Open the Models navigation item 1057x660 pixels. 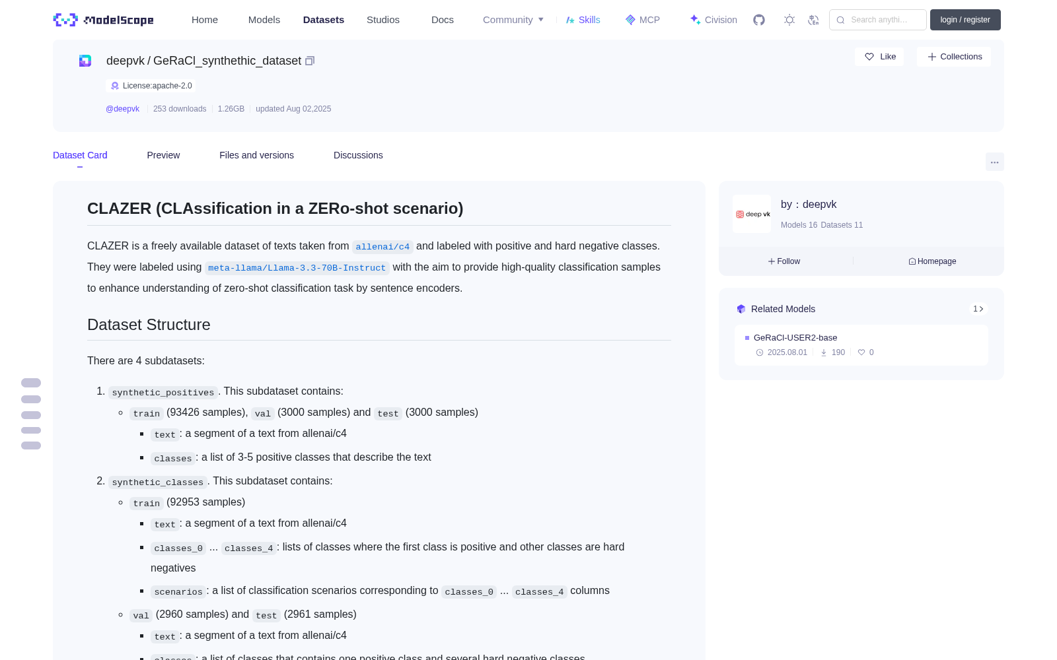tap(264, 20)
